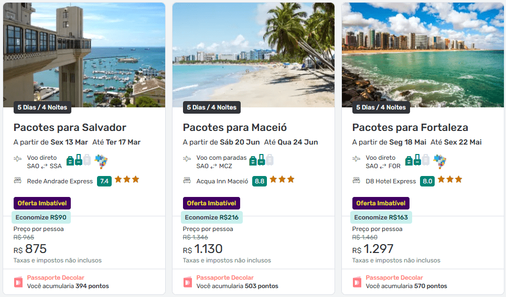This screenshot has height=297, width=506.
Task: Open the Salvador package photo
Action: (84, 52)
